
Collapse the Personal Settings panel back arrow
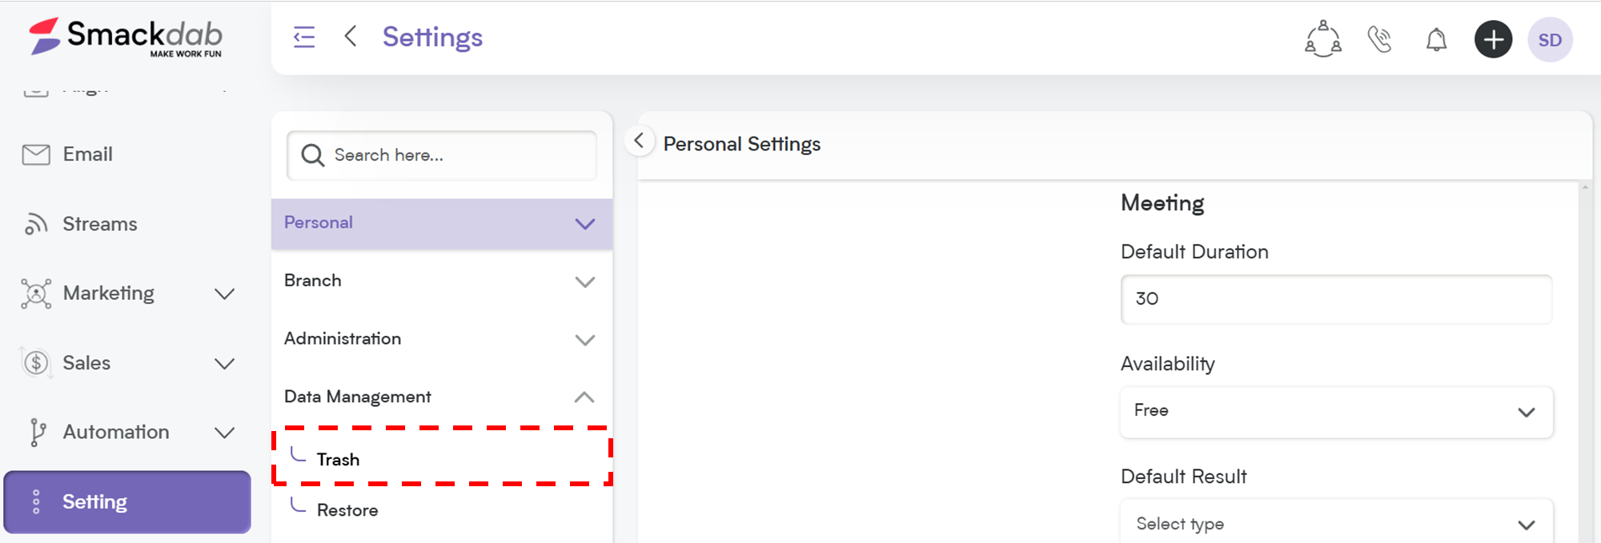639,141
